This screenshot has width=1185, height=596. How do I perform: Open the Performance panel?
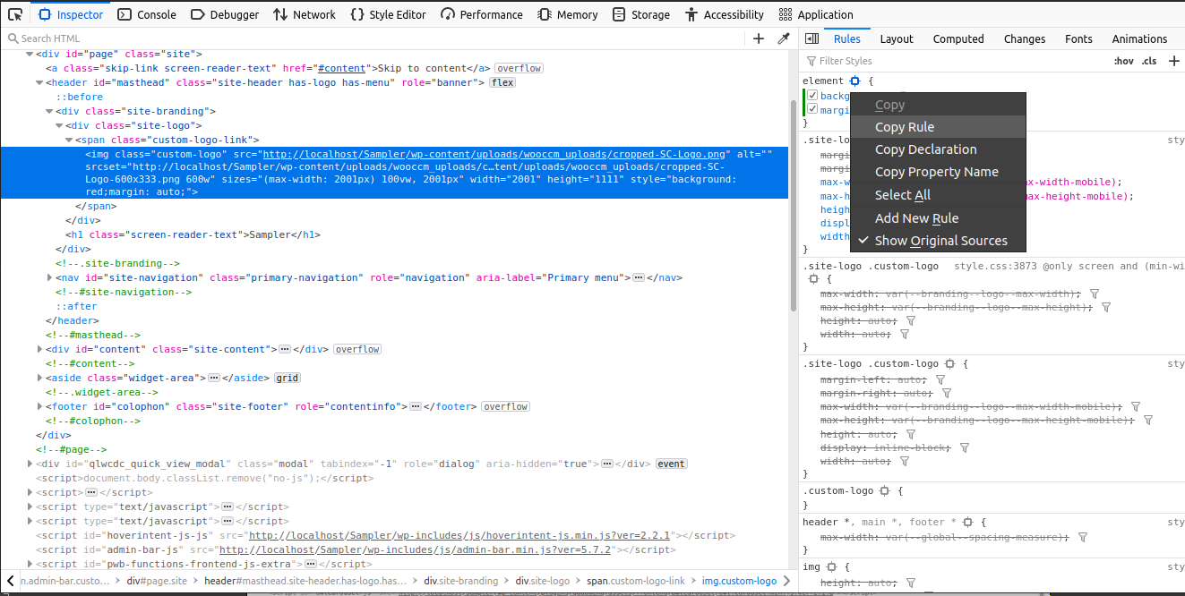(482, 14)
